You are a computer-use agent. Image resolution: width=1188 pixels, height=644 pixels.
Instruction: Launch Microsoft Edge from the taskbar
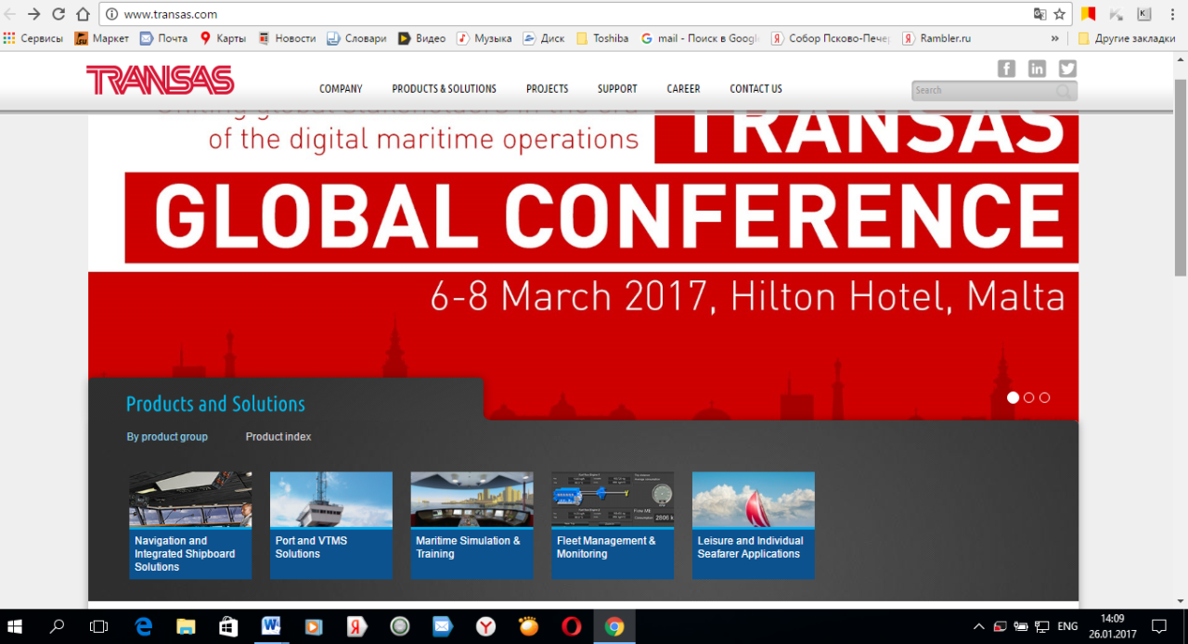point(143,626)
